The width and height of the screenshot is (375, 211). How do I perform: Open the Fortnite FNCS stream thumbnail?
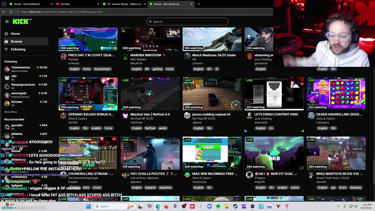(x=88, y=39)
